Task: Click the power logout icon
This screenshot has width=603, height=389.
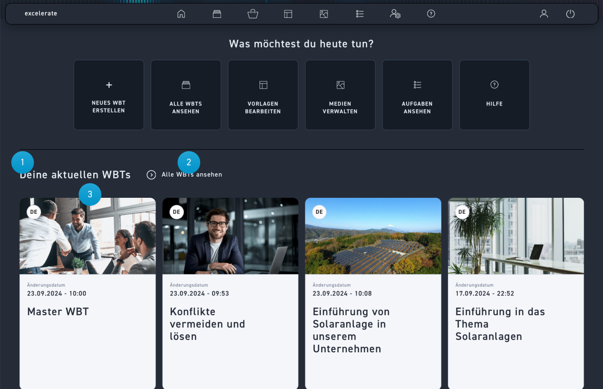Action: pos(570,14)
